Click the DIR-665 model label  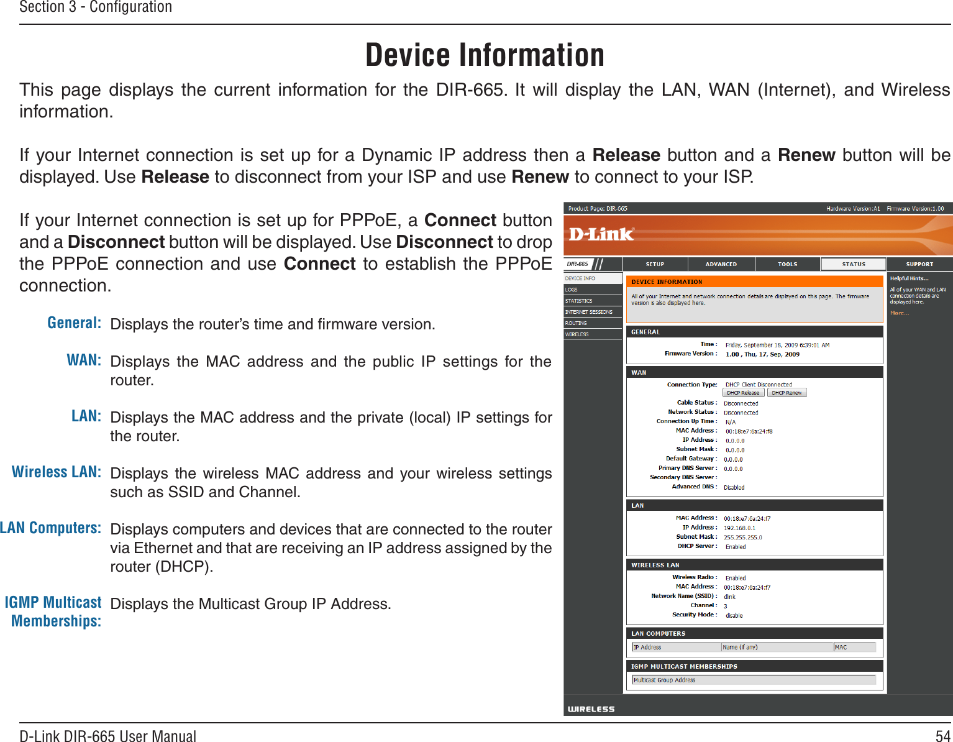[x=577, y=264]
